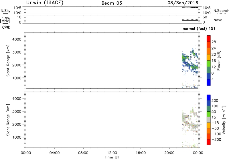
Task: Pick the gray segment of the velocity colorbar
Action: tap(209, 120)
